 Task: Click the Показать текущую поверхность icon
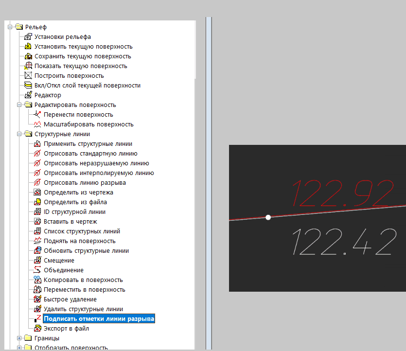point(28,66)
